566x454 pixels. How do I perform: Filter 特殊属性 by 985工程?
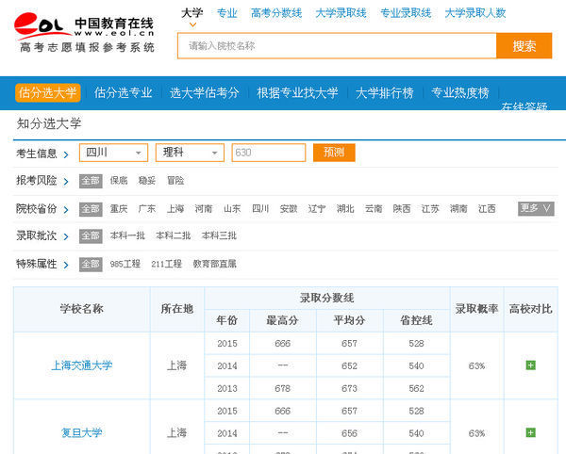point(125,264)
